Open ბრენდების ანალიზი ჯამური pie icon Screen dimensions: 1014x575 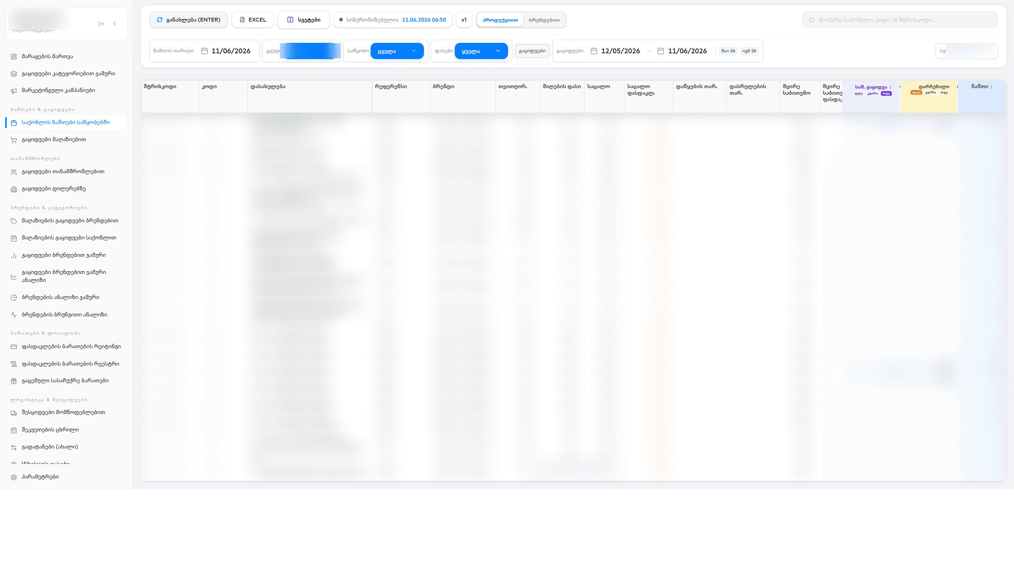[x=14, y=298]
